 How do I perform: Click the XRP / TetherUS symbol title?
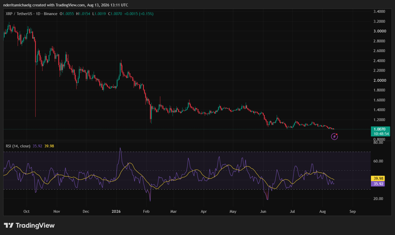coord(19,14)
